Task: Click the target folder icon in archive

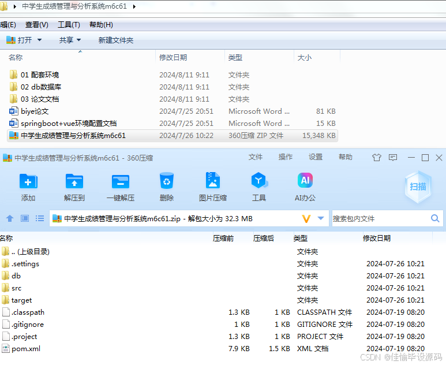Action: pos(5,300)
